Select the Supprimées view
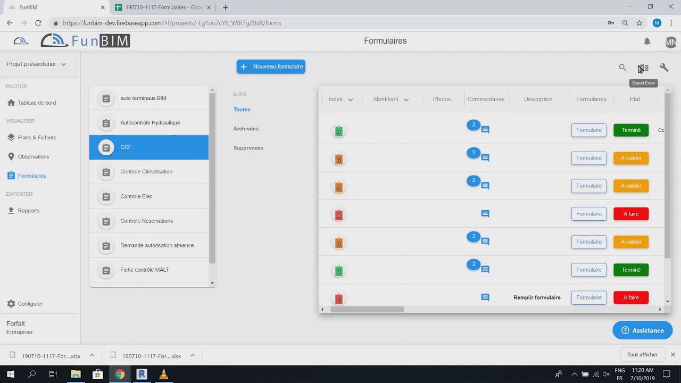This screenshot has height=383, width=681. 248,148
